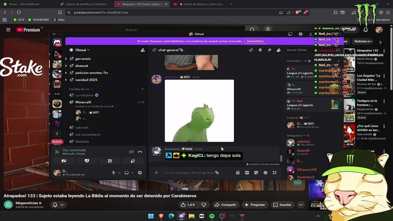
Task: Open Spotify from the Windows taskbar
Action: click(212, 216)
